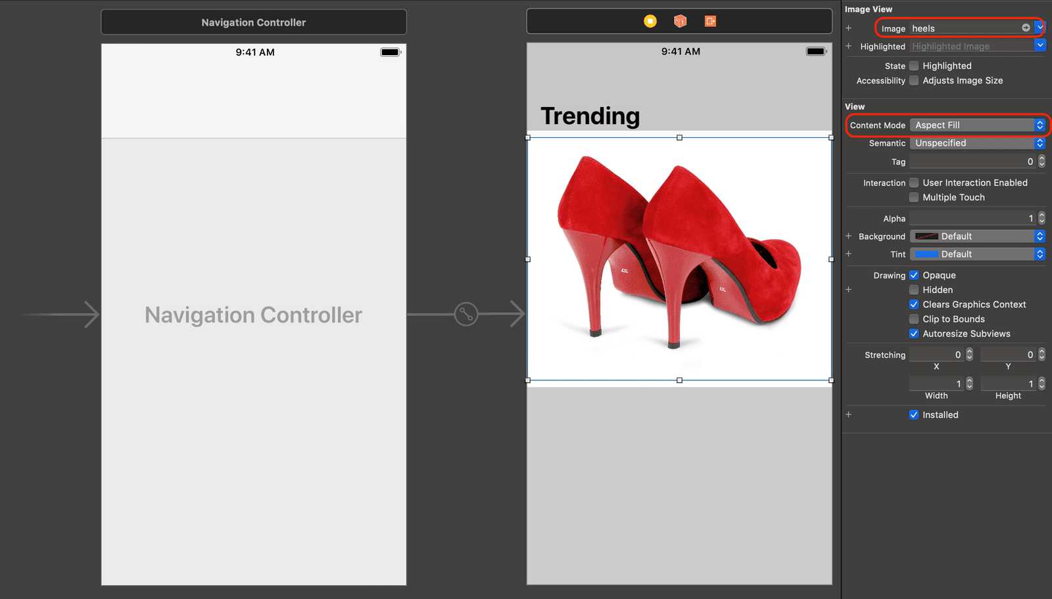Expand the Highlighted image dropdown

pyautogui.click(x=1040, y=46)
